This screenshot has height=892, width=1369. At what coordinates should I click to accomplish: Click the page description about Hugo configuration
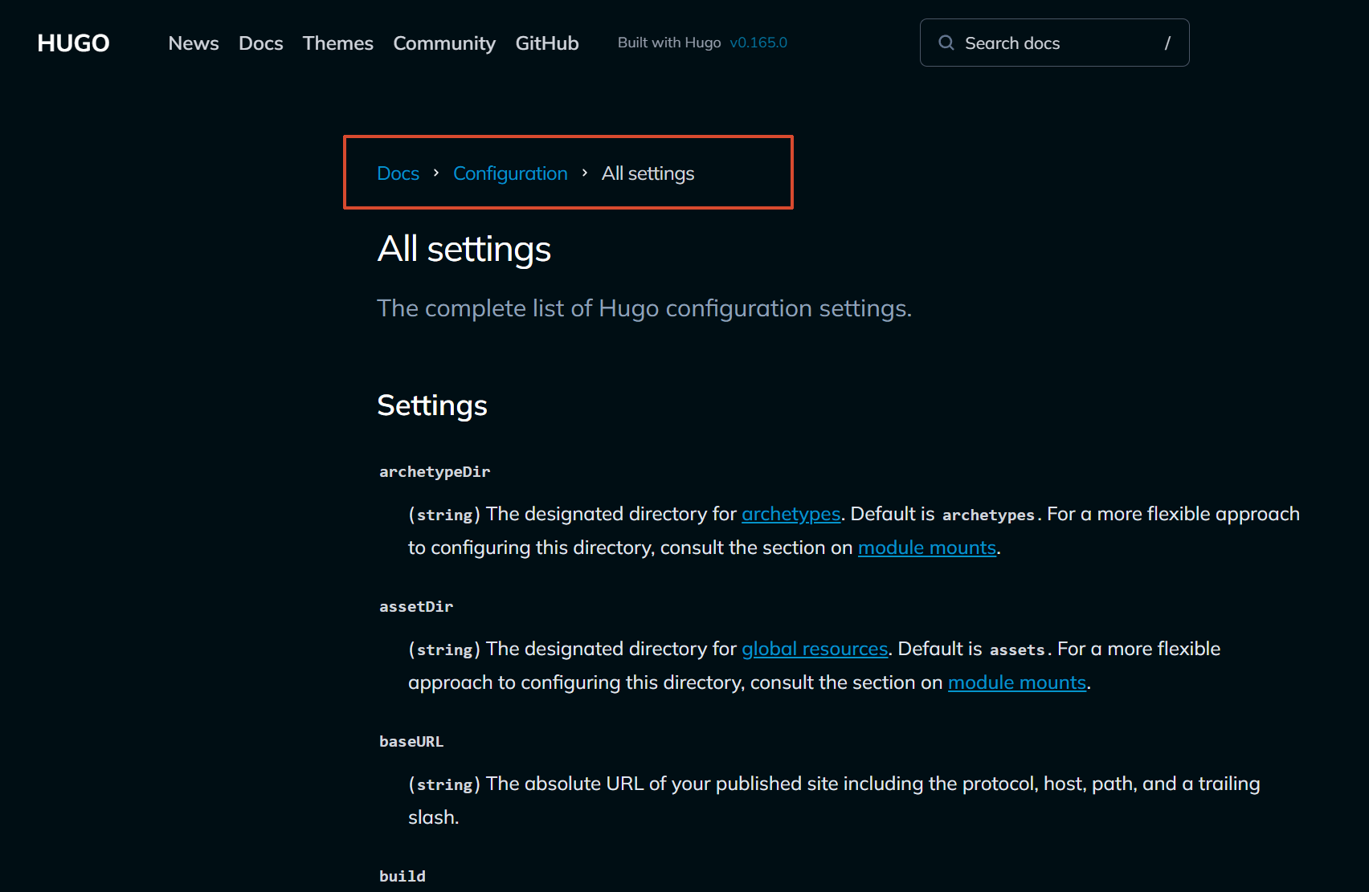tap(644, 308)
